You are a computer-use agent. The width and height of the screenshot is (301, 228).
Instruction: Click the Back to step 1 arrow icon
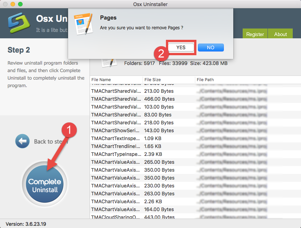(23, 141)
